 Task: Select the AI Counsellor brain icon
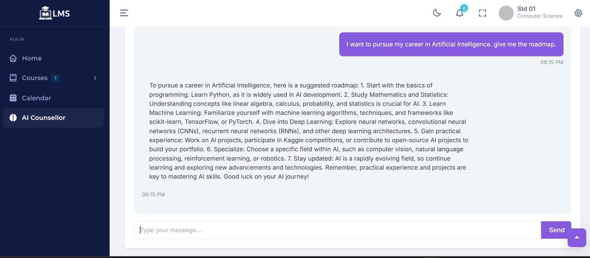(x=13, y=118)
